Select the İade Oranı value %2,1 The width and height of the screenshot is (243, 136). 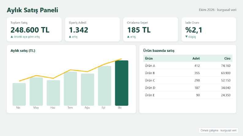pyautogui.click(x=194, y=30)
